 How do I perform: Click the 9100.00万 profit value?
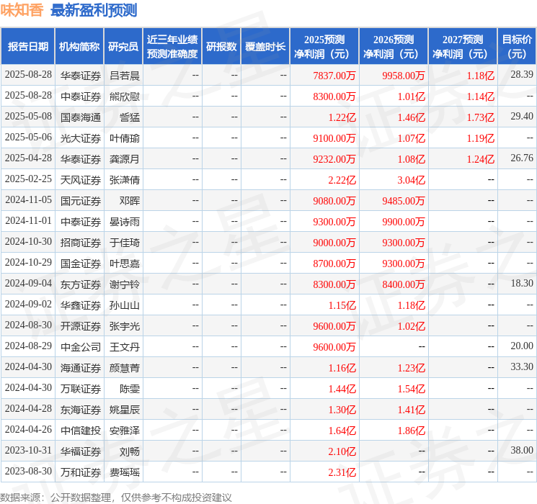click(x=334, y=138)
